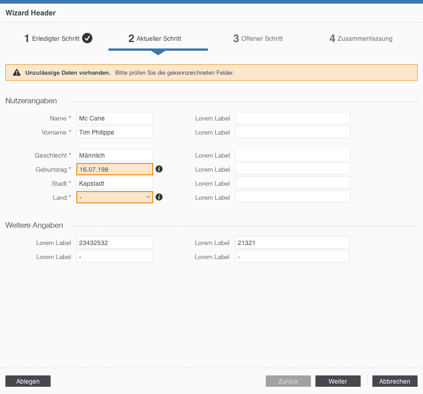Select step 2 Aktueller Schritt
This screenshot has height=394, width=423.
click(155, 38)
